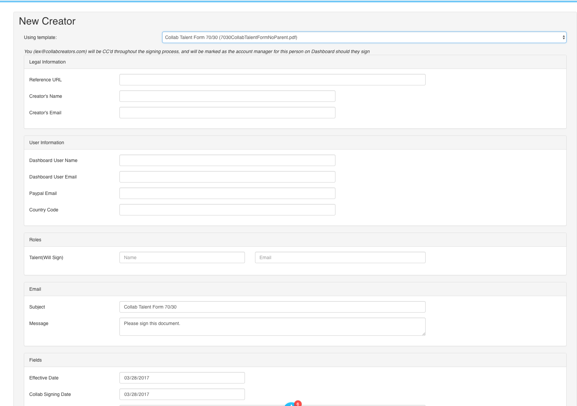The image size is (577, 406).
Task: Select the Dashboard User Name field
Action: coord(227,160)
